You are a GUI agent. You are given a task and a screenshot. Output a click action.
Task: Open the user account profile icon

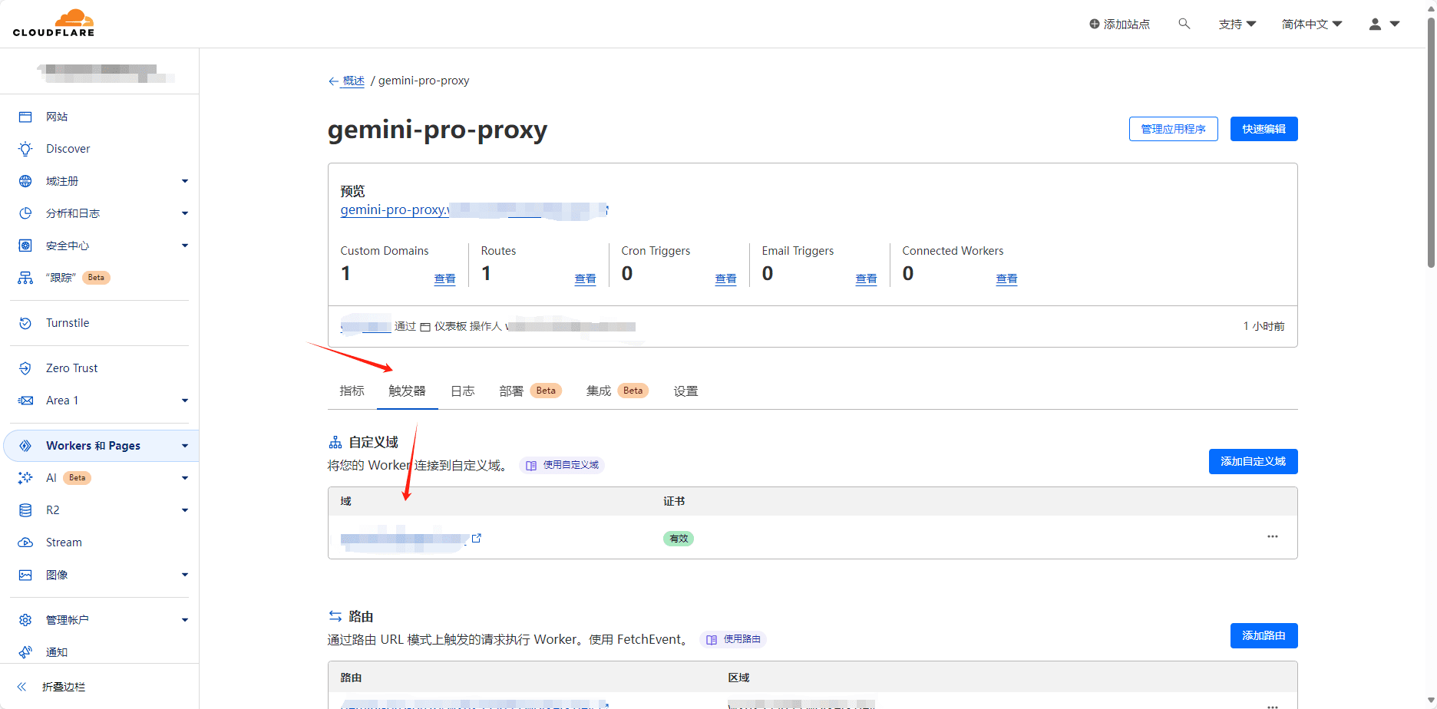1375,24
